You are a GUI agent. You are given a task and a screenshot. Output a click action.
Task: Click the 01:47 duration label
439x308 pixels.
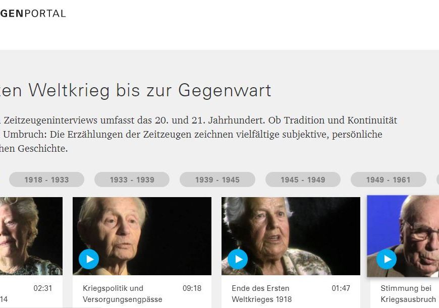341,288
